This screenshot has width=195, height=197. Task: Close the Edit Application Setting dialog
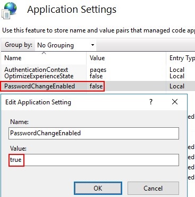click(175, 102)
